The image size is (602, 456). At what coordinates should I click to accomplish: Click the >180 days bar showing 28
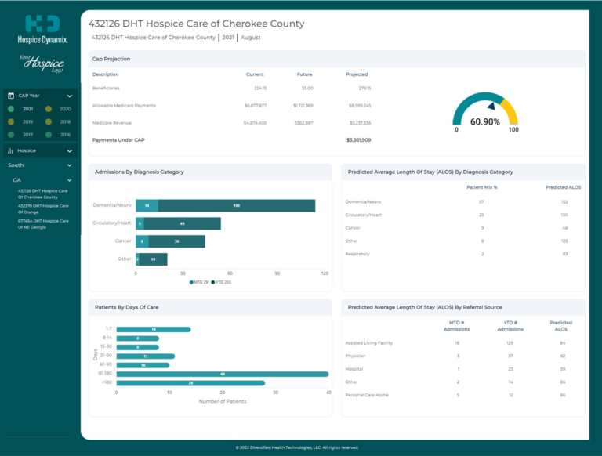click(x=190, y=383)
